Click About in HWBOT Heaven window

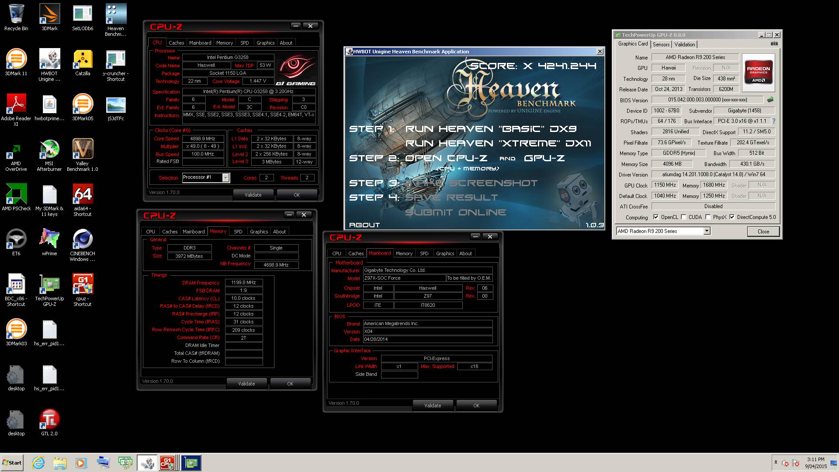coord(364,225)
